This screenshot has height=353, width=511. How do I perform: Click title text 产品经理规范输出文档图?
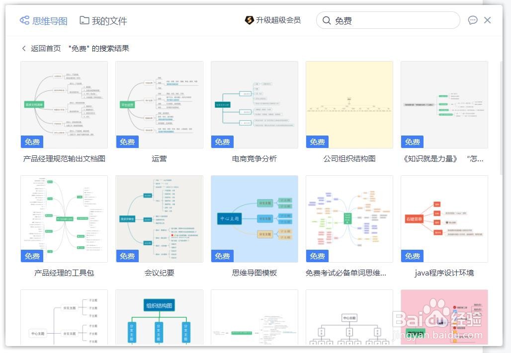(64, 158)
